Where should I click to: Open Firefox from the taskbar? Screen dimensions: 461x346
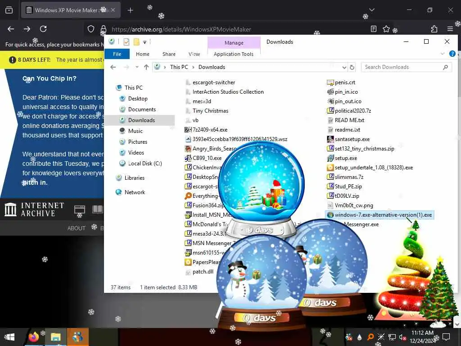tap(34, 337)
